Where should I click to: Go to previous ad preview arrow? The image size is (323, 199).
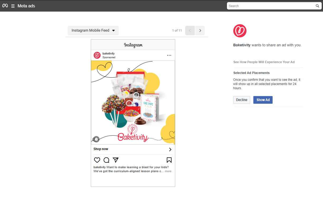(190, 31)
